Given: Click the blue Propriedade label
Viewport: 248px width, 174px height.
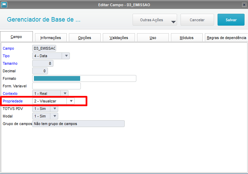Looking at the screenshot, I should (x=13, y=101).
